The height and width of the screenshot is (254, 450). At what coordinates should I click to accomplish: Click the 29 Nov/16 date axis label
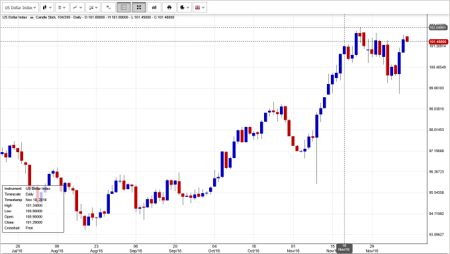coord(372,249)
